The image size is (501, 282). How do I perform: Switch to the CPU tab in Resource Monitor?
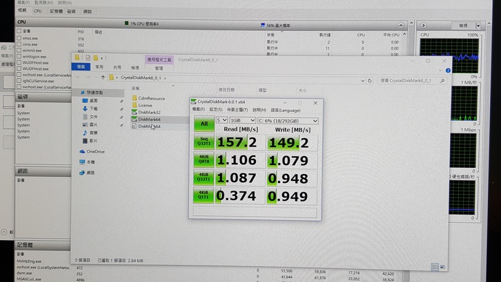click(37, 12)
